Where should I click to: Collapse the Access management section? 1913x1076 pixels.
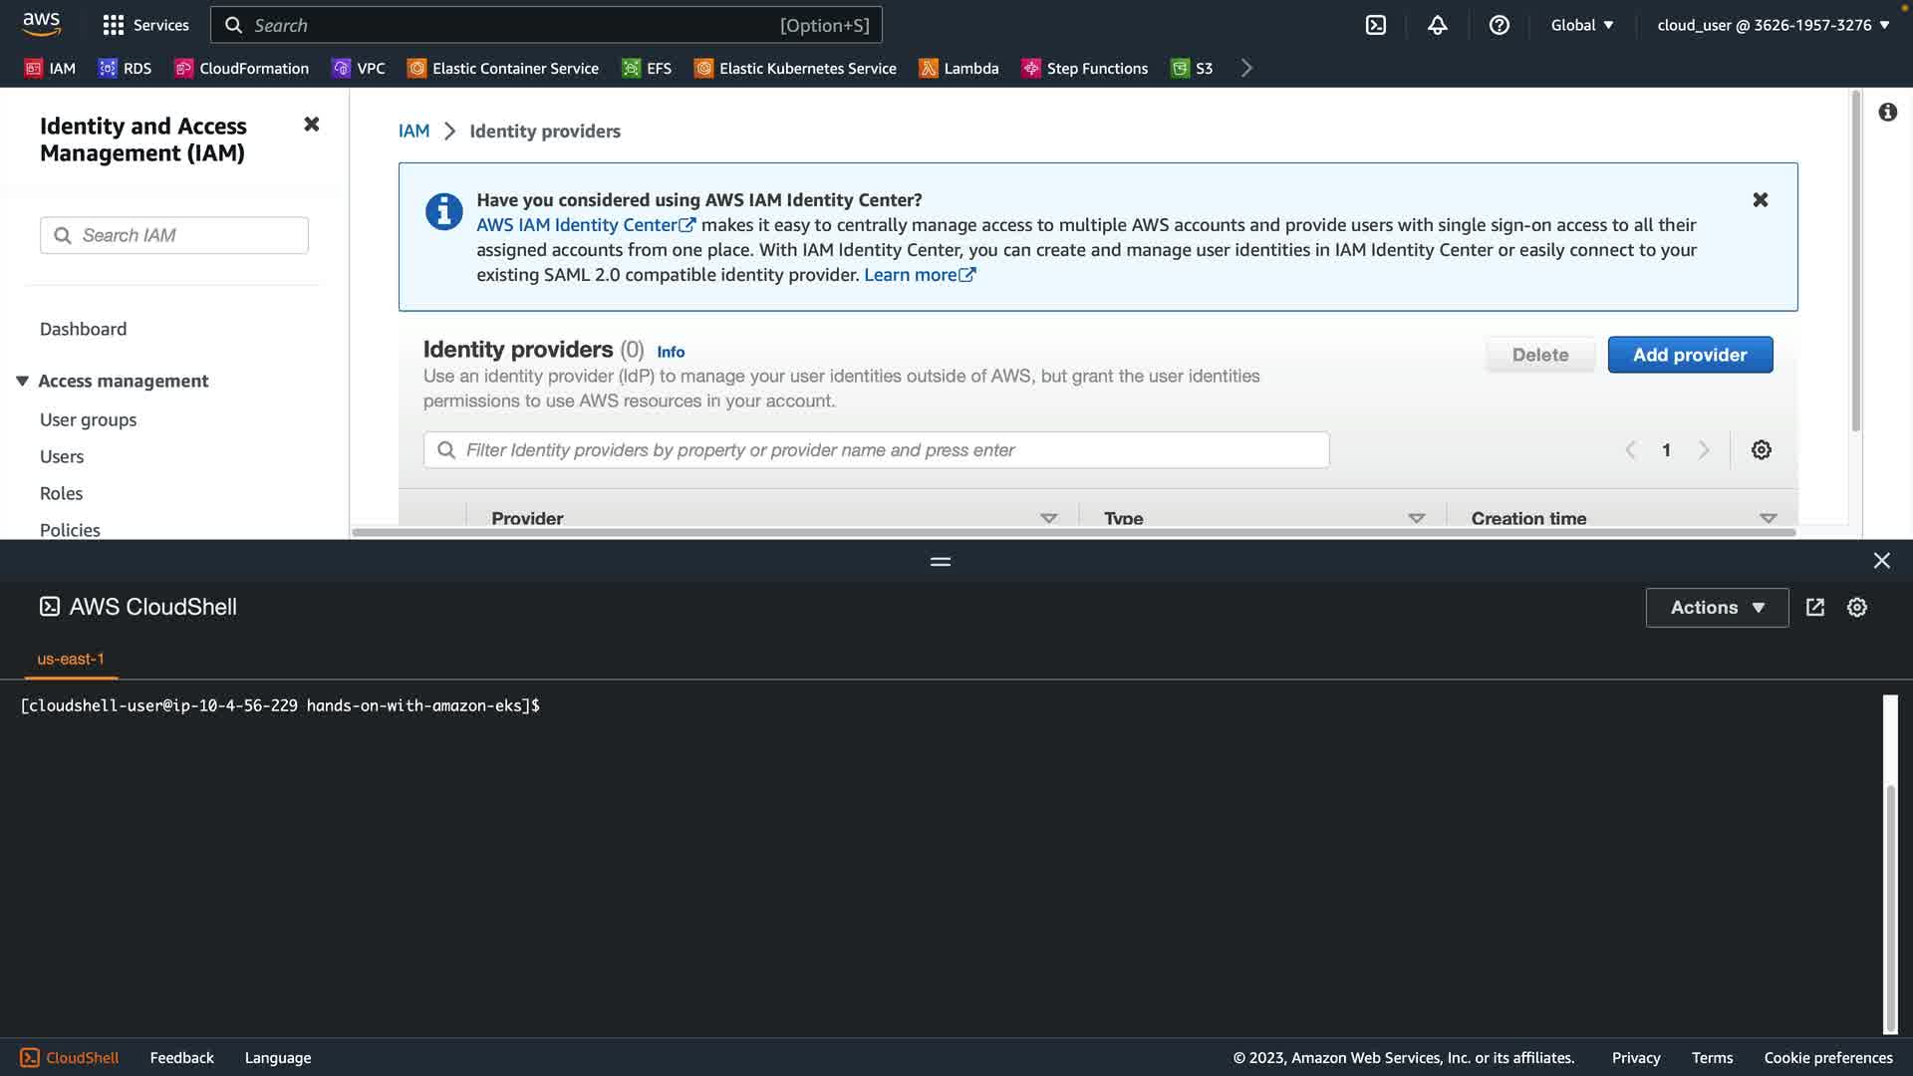coord(22,381)
